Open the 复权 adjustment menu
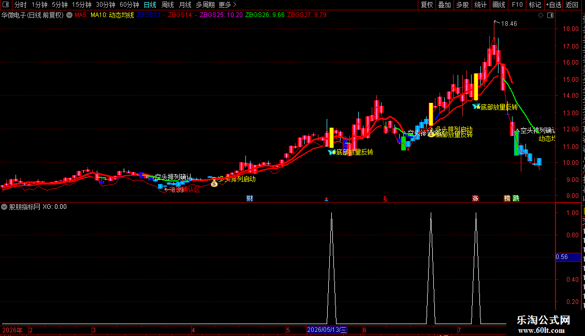The height and width of the screenshot is (336, 585). pos(427,5)
